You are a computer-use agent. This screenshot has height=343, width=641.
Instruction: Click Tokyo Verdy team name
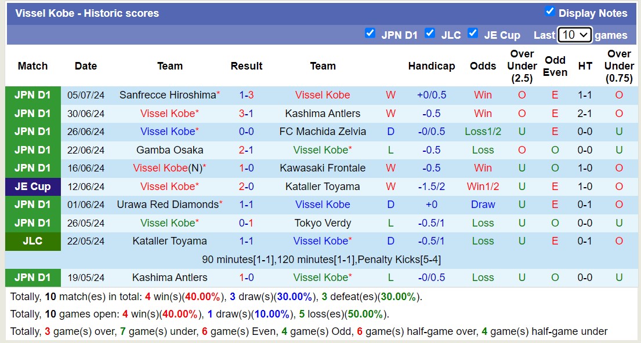tap(323, 223)
